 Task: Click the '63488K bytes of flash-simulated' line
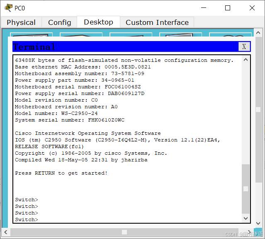124,60
